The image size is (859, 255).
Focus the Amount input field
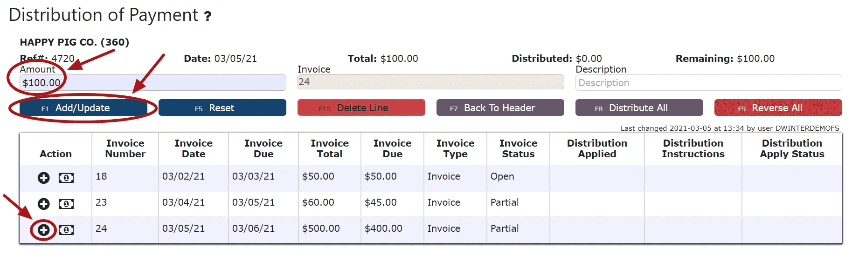(x=153, y=83)
